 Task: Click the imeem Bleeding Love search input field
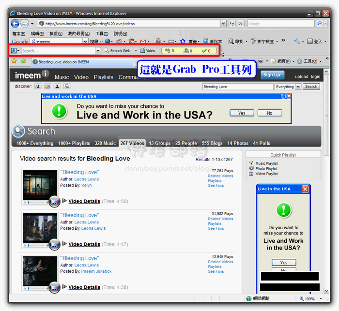238,87
